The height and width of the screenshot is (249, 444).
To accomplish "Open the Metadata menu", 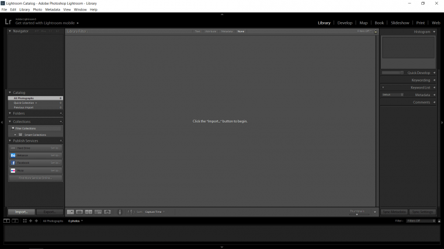I will 53,9.
